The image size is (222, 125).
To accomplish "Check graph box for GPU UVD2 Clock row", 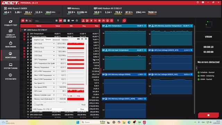I will [24, 115].
